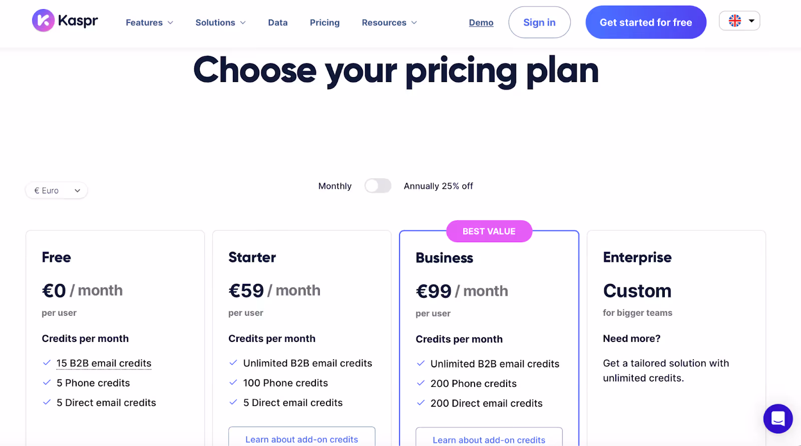Screen dimensions: 801x446
Task: Click Learn about add-on credits under Business
Action: pyautogui.click(x=489, y=439)
